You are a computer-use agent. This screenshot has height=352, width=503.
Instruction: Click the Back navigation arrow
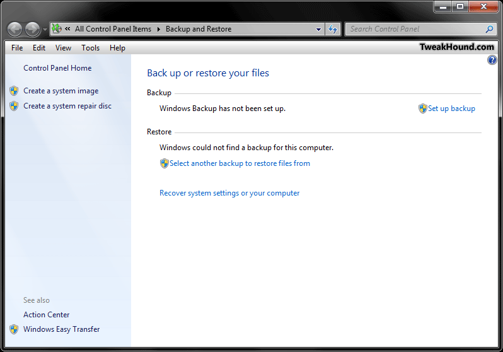[14, 29]
